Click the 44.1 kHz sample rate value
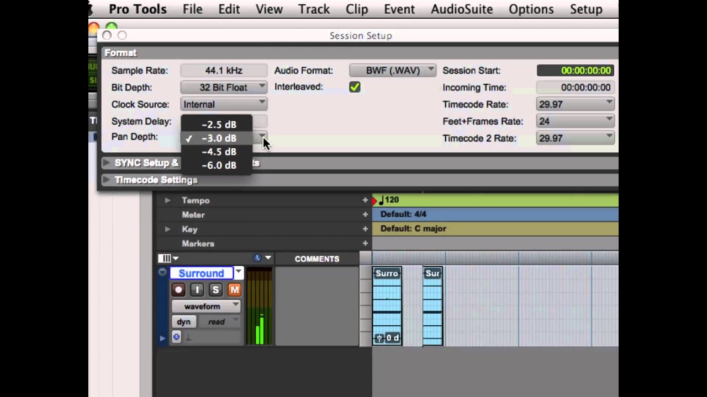 coord(224,71)
